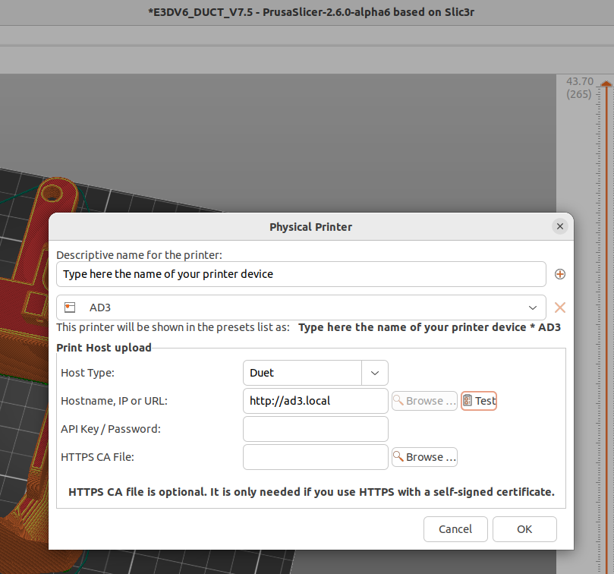614x574 pixels.
Task: Click the add preset plus icon
Action: point(559,274)
